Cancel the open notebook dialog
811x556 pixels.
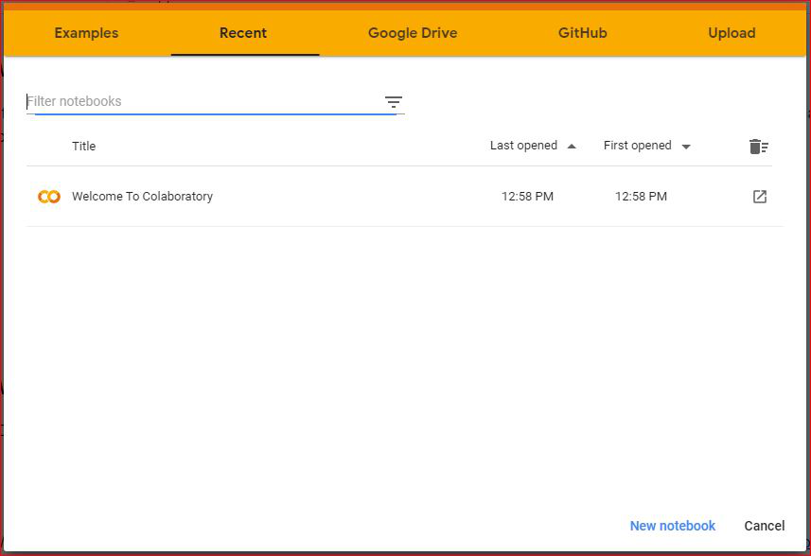tap(765, 526)
